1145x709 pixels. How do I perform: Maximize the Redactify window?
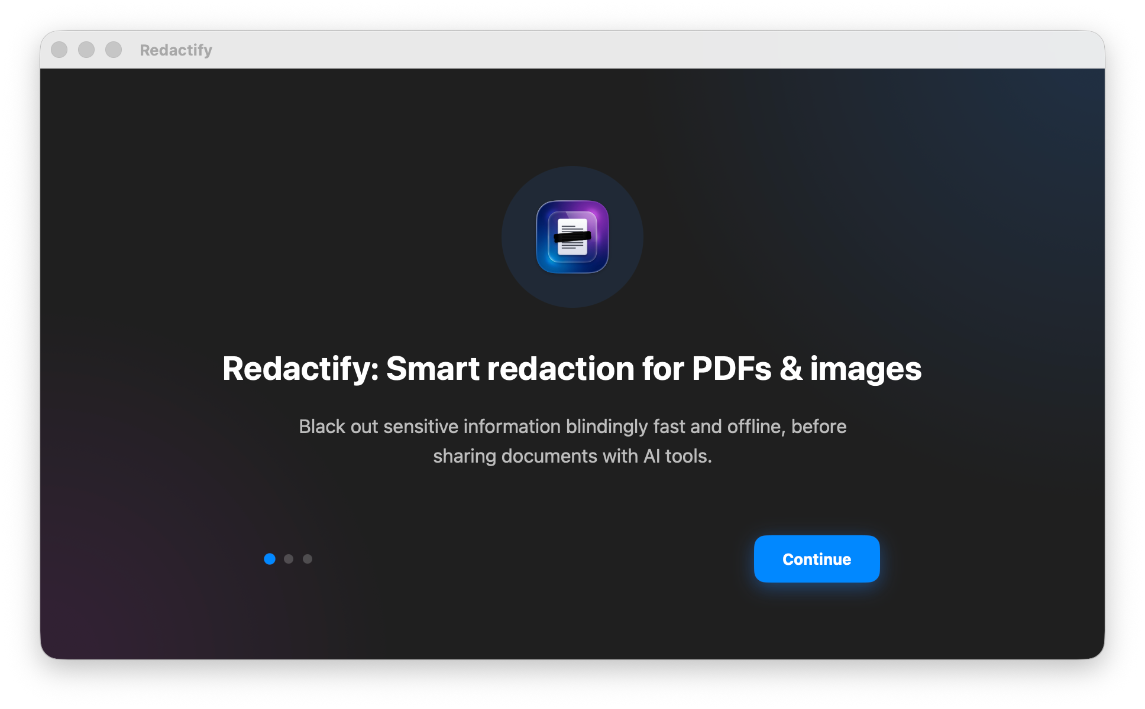click(114, 50)
